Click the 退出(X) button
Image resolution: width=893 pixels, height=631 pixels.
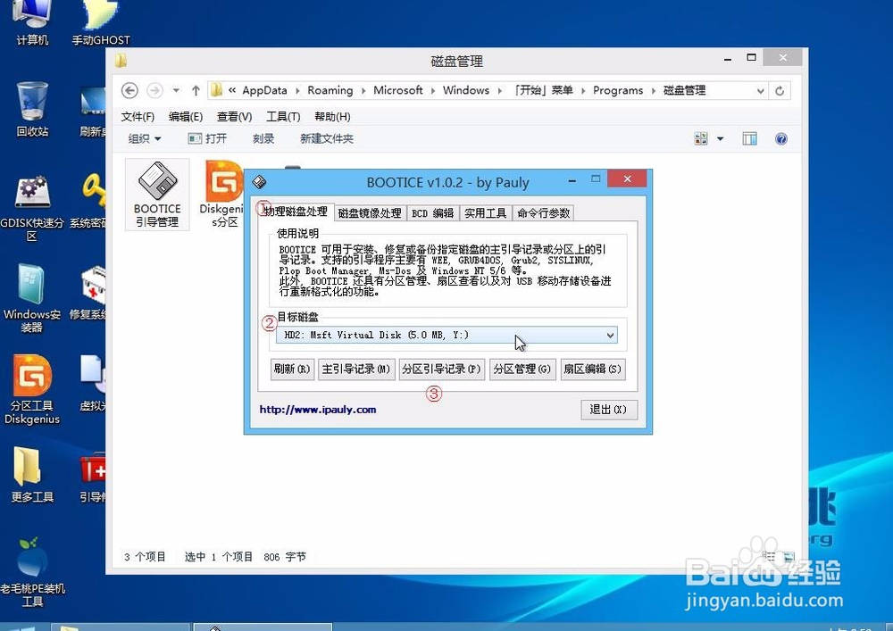click(x=609, y=410)
